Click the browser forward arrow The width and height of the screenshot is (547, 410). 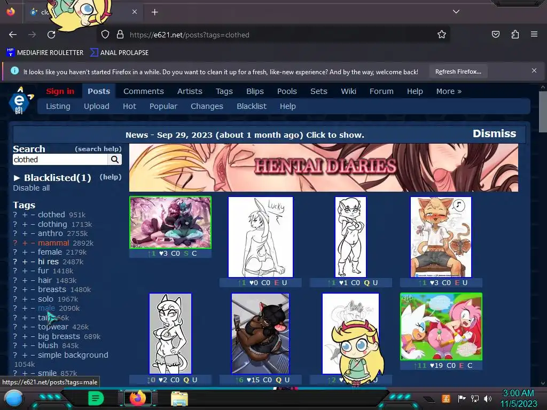32,35
